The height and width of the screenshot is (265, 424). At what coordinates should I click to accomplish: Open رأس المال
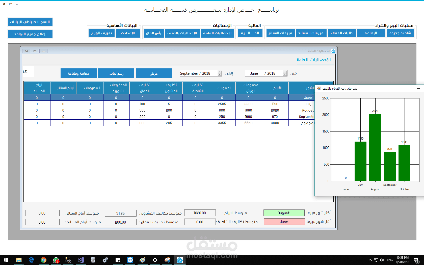[x=154, y=33]
